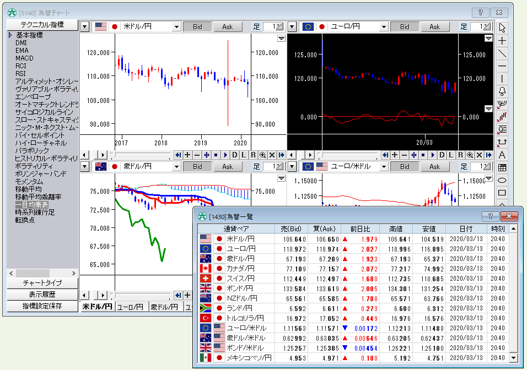
Task: Select the ellipse drawing tool
Action: (502, 180)
